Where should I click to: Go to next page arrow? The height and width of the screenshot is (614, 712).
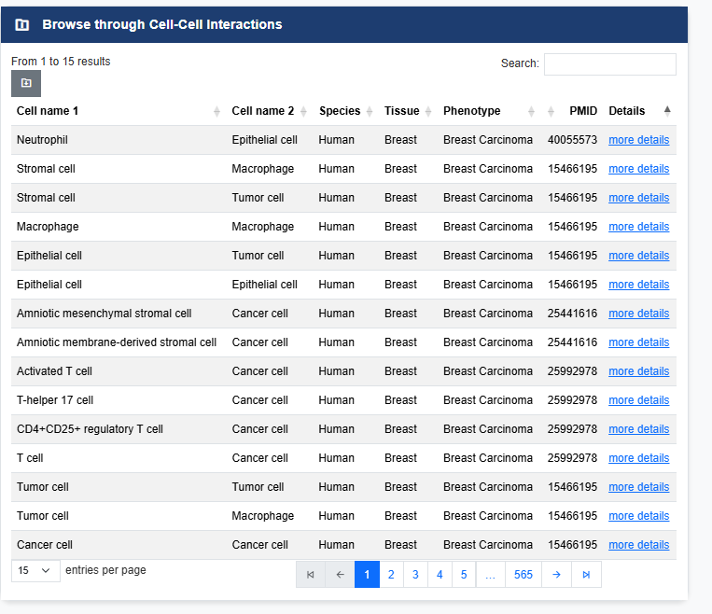click(556, 575)
